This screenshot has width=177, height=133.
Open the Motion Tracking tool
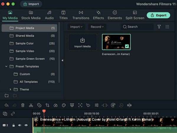pyautogui.click(x=80, y=105)
